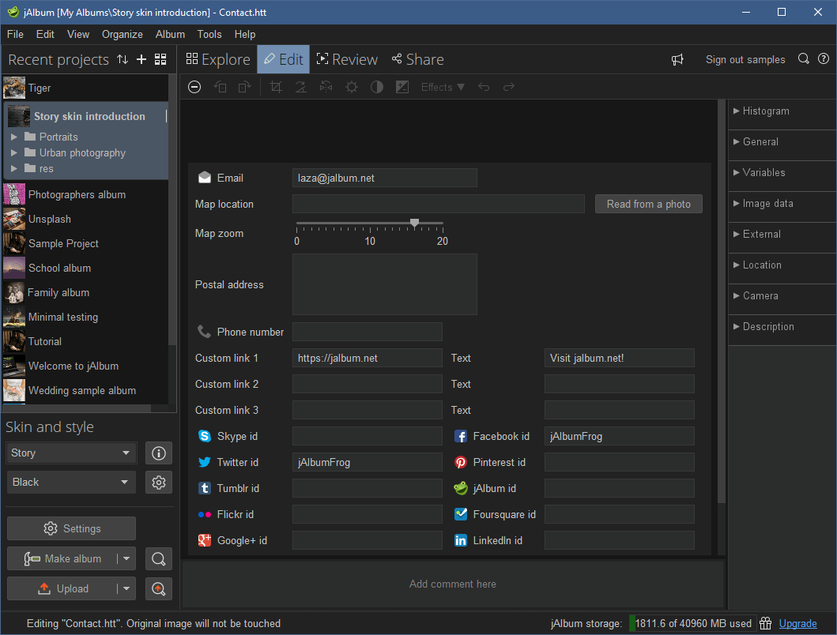
Task: Open the Straighten tool
Action: tap(300, 87)
